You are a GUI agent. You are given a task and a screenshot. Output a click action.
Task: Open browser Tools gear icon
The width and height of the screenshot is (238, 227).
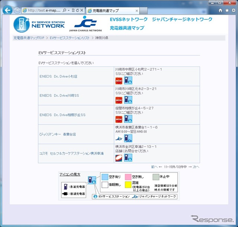point(234,10)
